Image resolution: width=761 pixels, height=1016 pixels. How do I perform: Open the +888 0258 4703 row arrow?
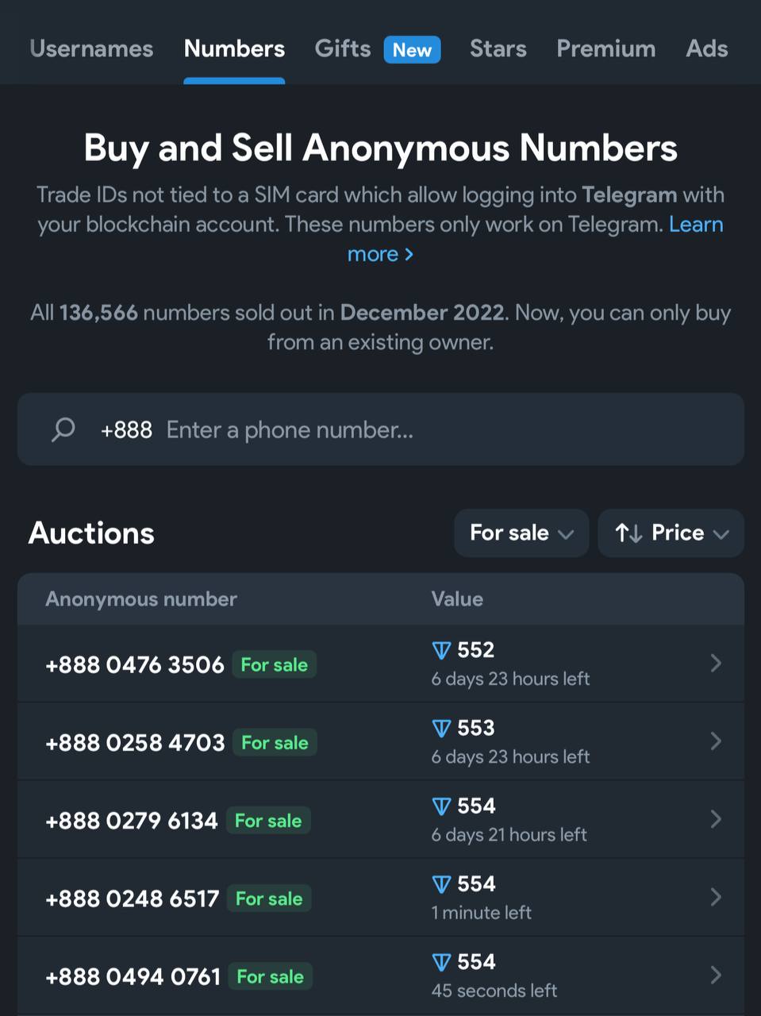click(x=716, y=741)
